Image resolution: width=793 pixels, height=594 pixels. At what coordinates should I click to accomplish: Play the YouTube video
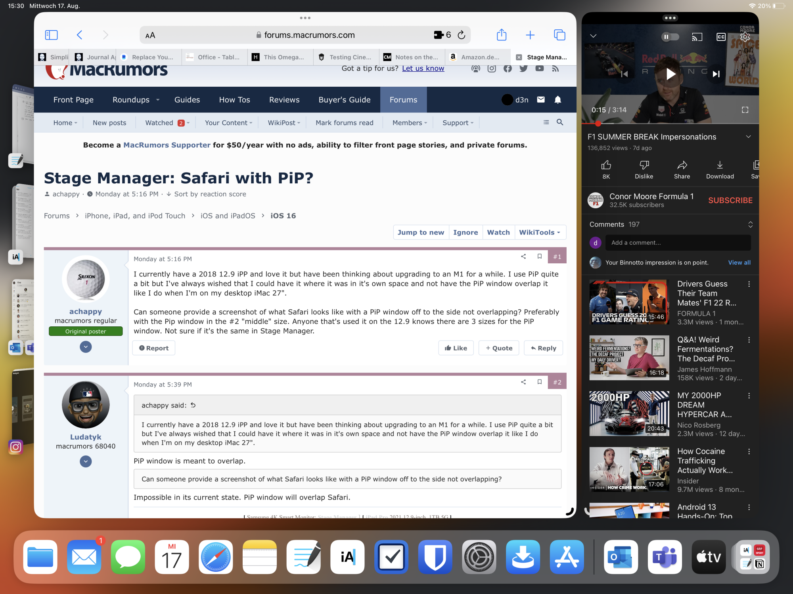[x=670, y=74]
